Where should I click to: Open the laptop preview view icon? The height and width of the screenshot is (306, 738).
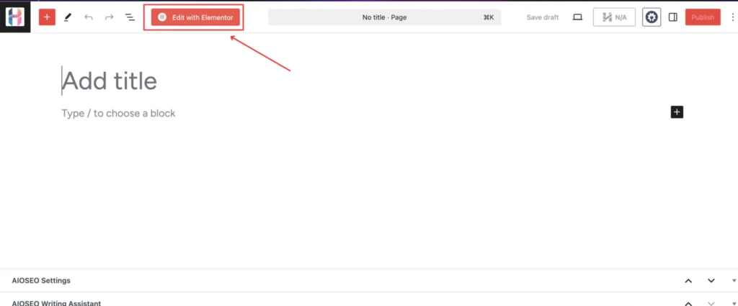[577, 17]
